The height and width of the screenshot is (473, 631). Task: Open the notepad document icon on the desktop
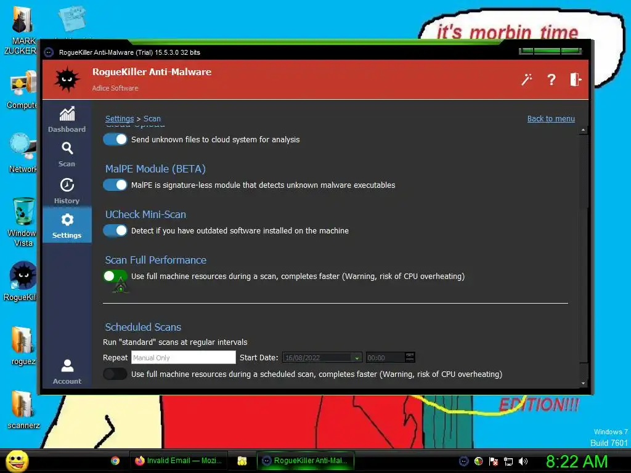pyautogui.click(x=73, y=18)
